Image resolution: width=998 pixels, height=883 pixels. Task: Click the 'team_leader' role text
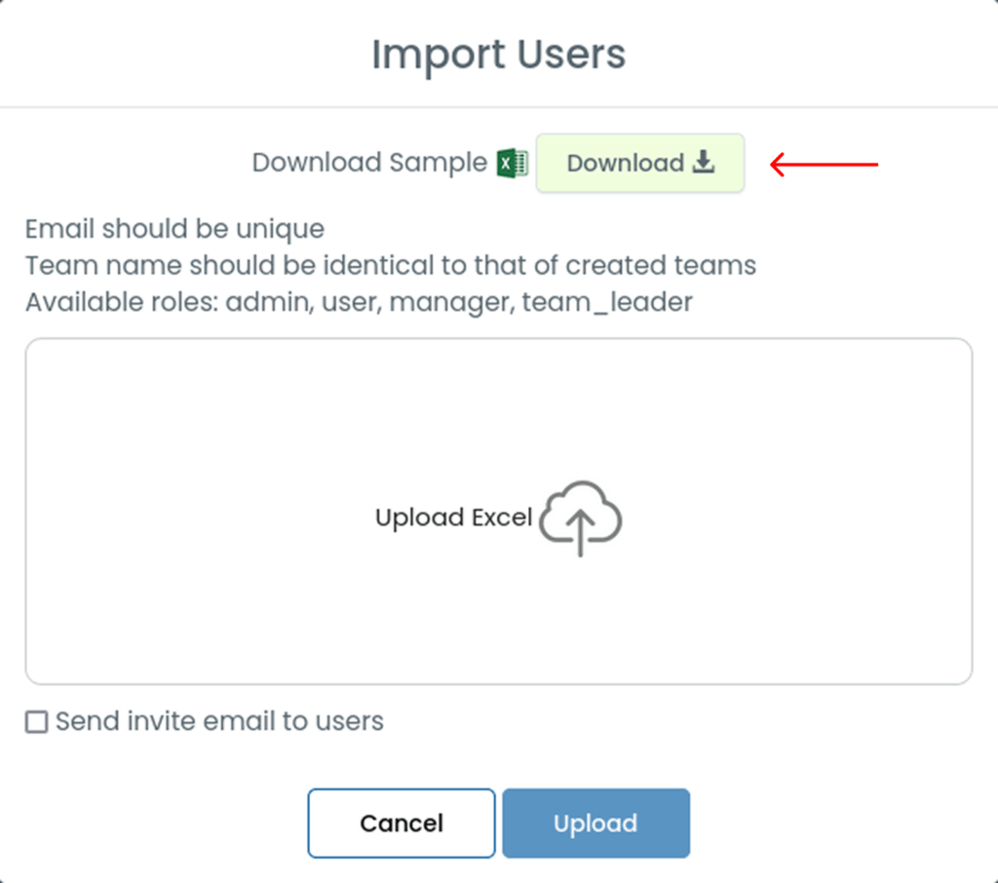(607, 302)
